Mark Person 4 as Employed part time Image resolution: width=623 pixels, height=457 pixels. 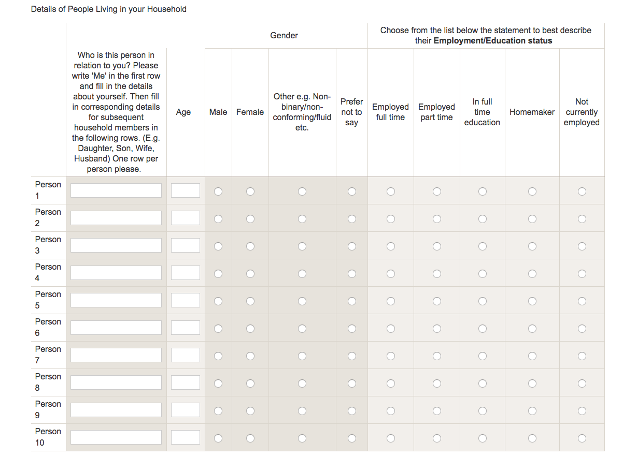pos(437,274)
